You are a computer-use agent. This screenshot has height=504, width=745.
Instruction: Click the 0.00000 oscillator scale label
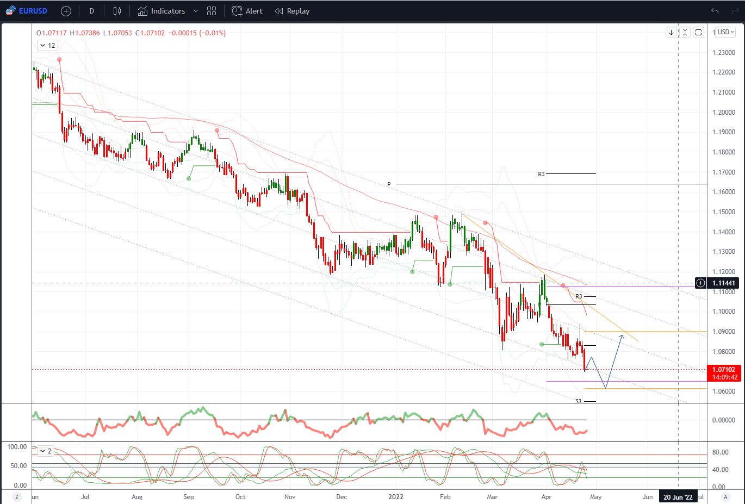point(724,420)
